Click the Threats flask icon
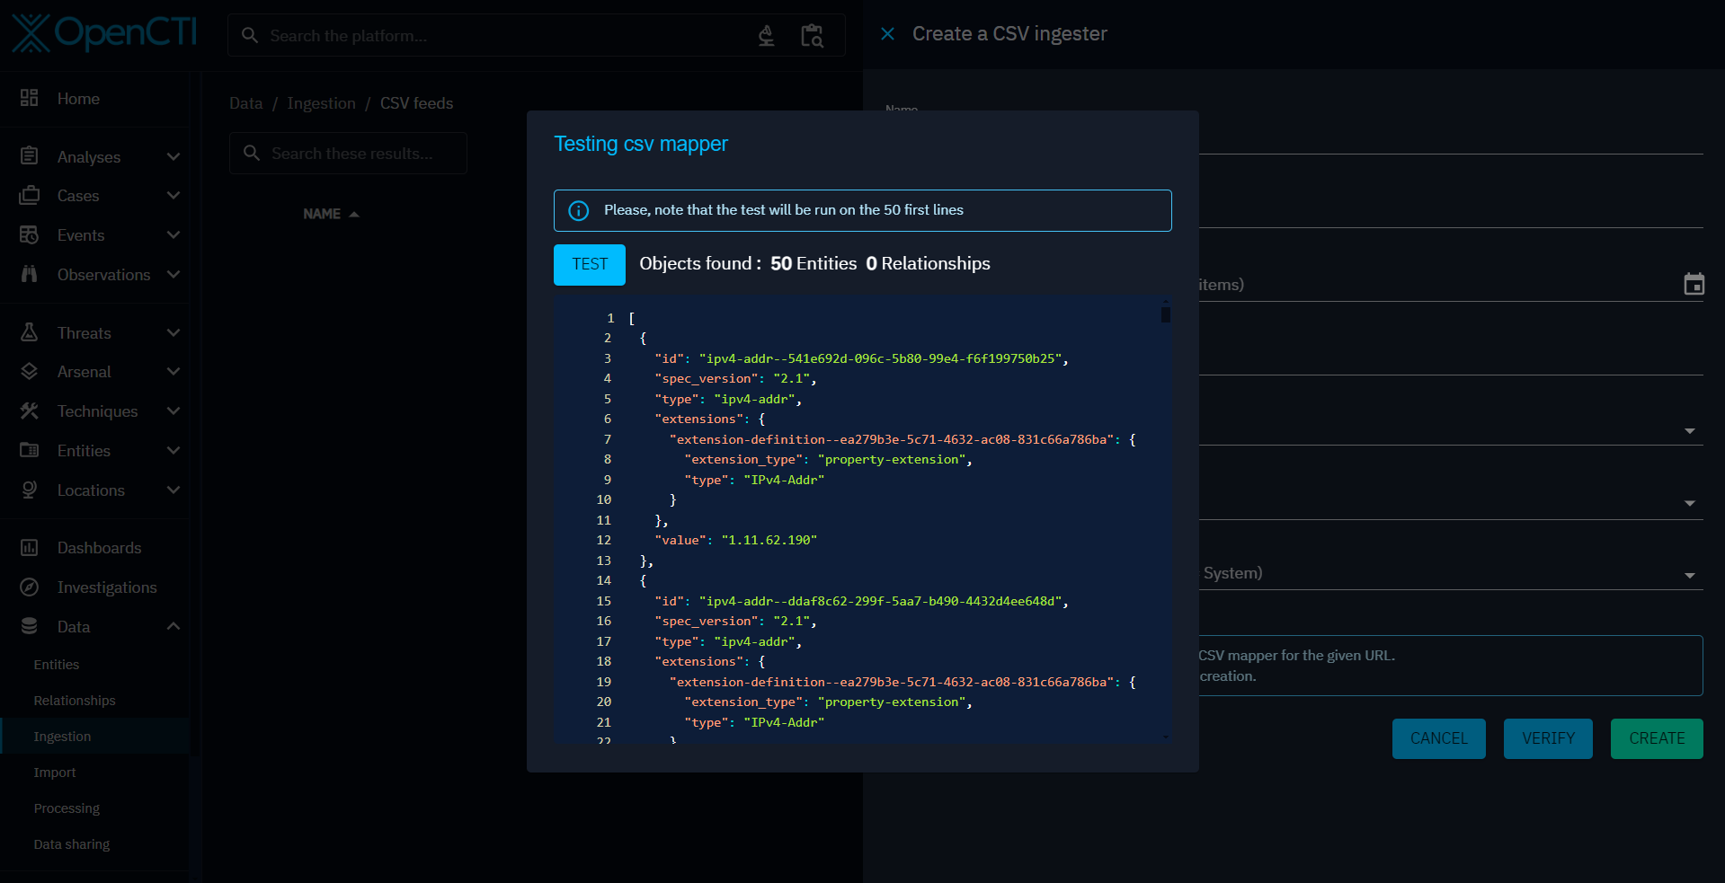Viewport: 1725px width, 883px height. [x=29, y=332]
